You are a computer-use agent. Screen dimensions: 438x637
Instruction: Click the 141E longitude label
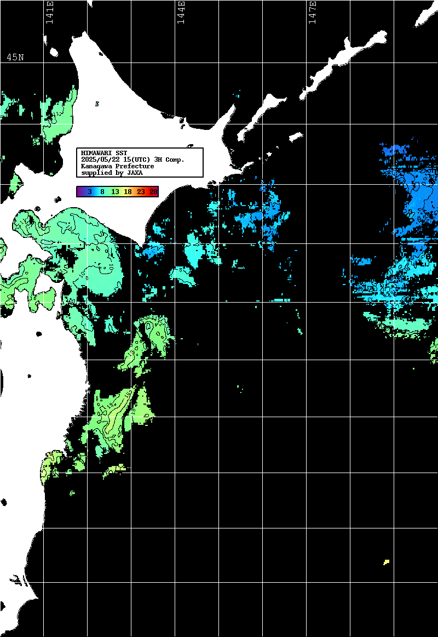coord(50,13)
